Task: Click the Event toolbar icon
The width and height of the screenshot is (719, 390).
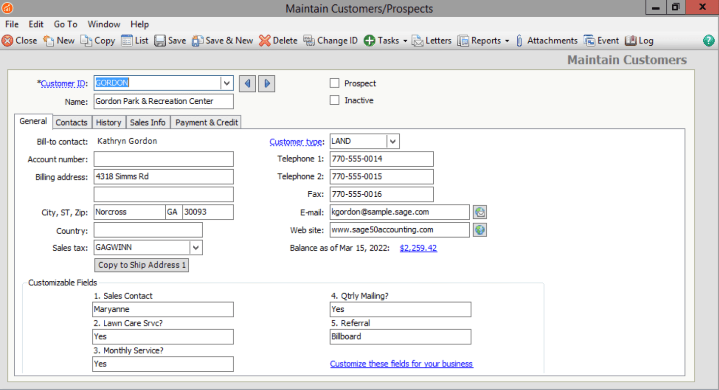Action: [x=589, y=41]
